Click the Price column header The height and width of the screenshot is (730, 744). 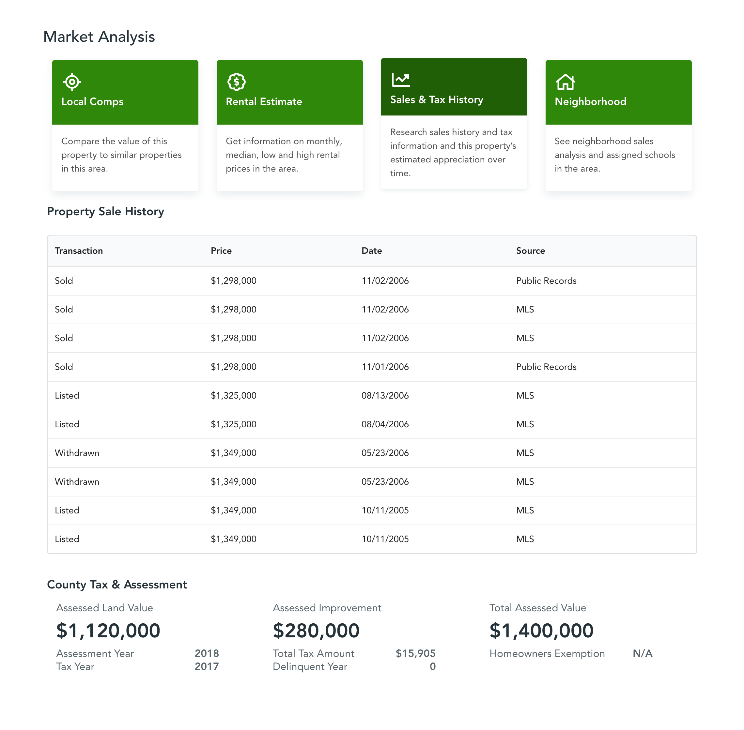221,251
